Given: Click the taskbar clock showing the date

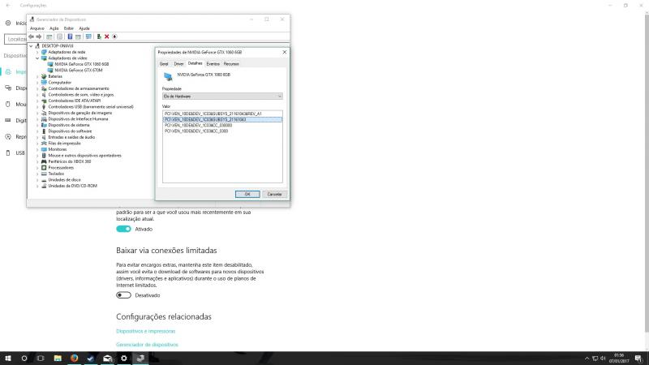Looking at the screenshot, I should [x=619, y=359].
